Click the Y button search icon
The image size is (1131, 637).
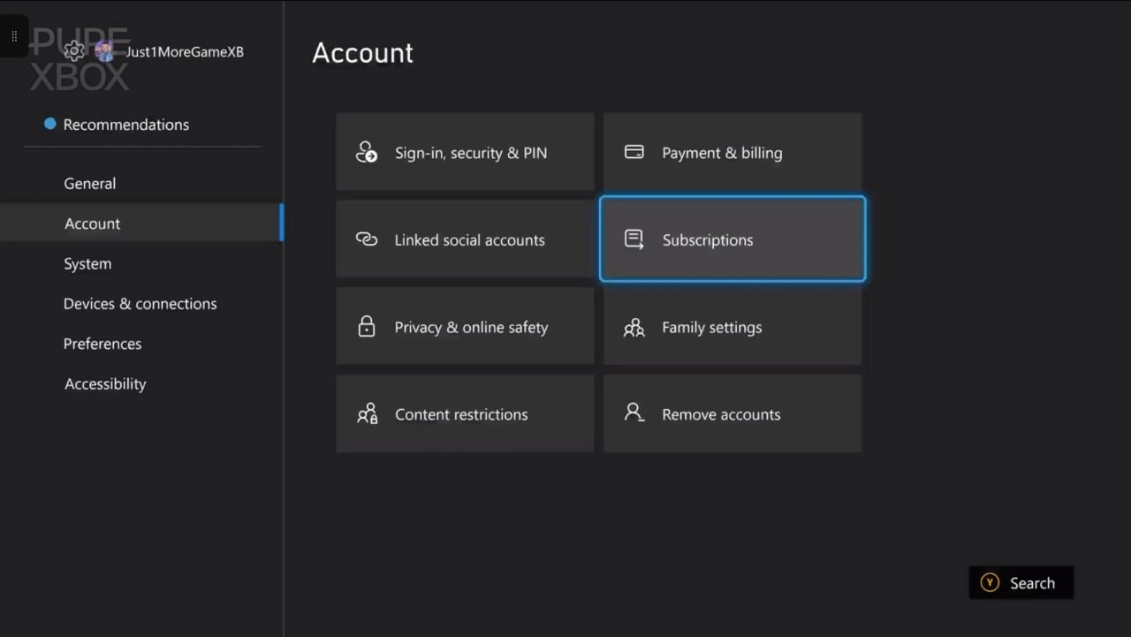(989, 582)
